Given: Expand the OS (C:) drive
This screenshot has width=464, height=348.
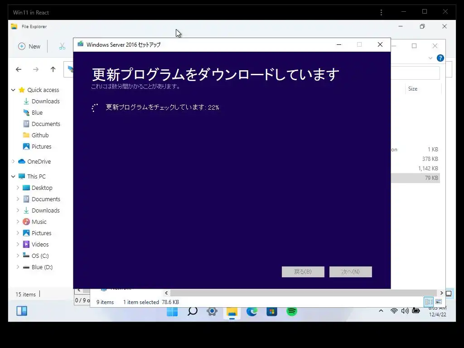Looking at the screenshot, I should 18,256.
